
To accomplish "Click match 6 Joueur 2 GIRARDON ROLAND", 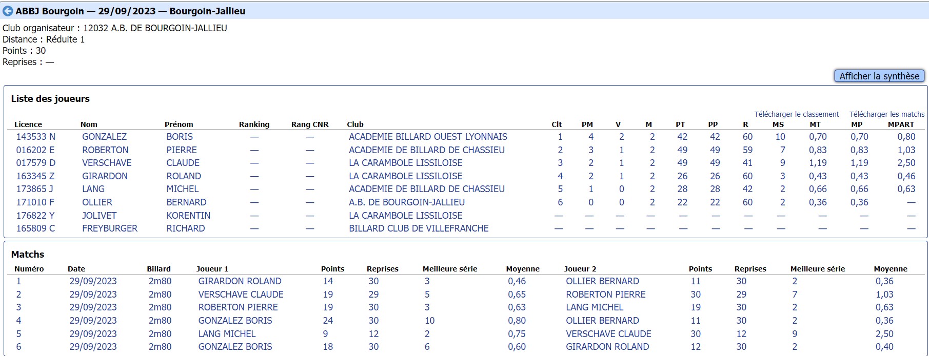I will click(x=607, y=347).
